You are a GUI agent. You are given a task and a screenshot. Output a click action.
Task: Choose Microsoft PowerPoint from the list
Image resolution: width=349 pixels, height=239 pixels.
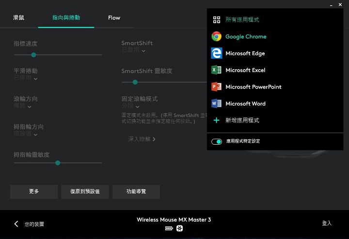click(254, 87)
